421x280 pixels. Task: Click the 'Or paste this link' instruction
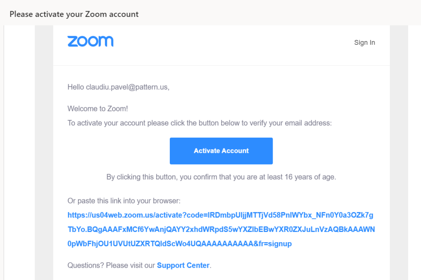124,201
